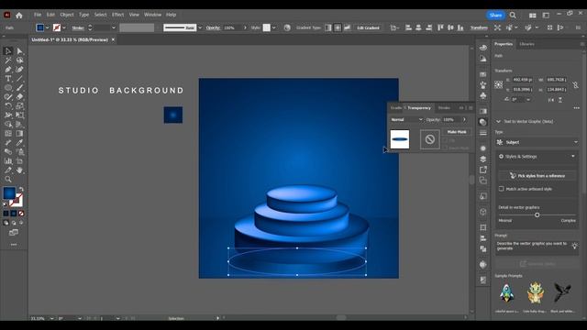The height and width of the screenshot is (330, 587).
Task: Select the Ellipse shape tool
Action: click(x=8, y=88)
